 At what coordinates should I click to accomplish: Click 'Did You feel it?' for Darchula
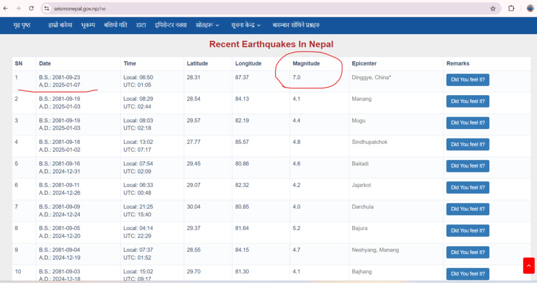point(468,209)
